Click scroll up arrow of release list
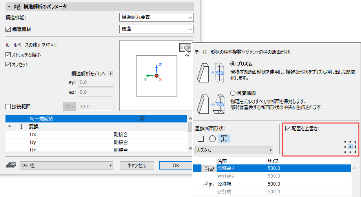This screenshot has height=197, width=361. (190, 119)
